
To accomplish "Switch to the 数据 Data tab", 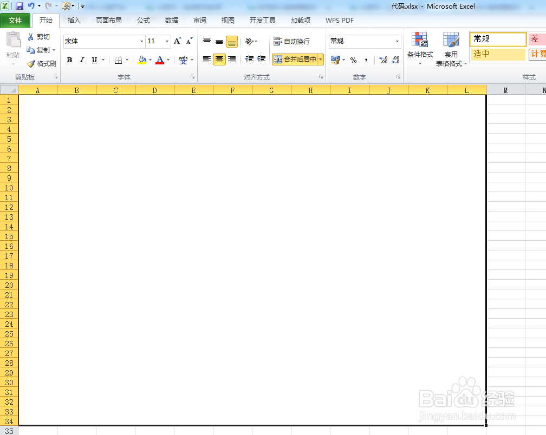I will coord(172,21).
